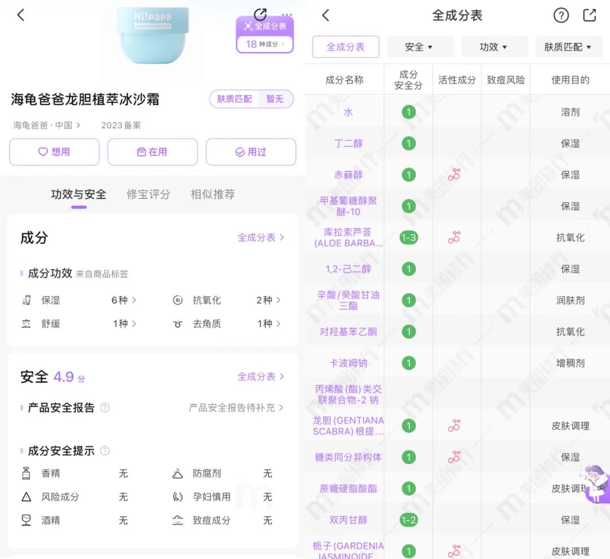
Task: Expand the 抗氧化 2种 ingredient list
Action: coord(268,300)
